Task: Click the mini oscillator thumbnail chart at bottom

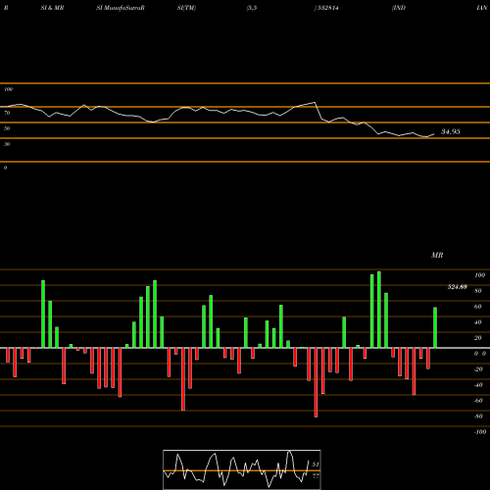Action: [242, 469]
